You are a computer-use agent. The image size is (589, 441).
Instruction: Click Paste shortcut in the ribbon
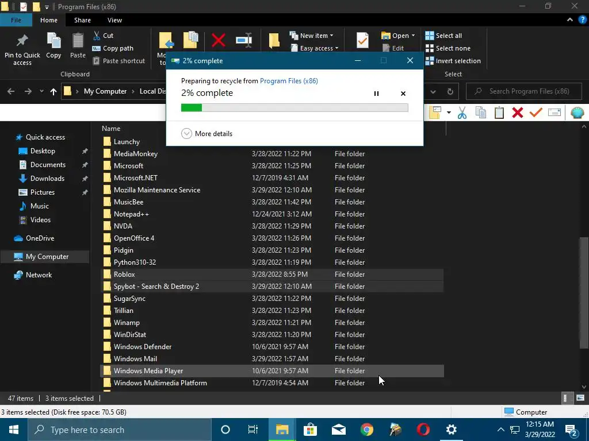pyautogui.click(x=118, y=61)
